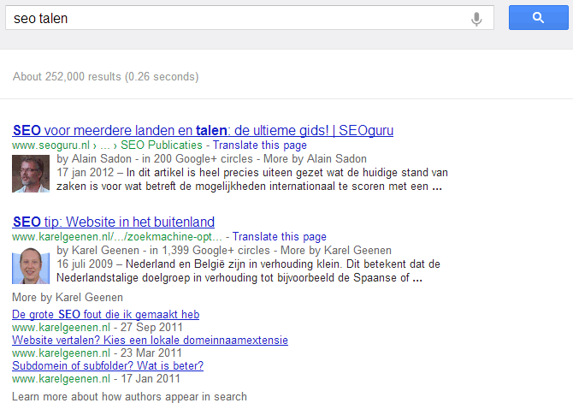Viewport: 573px width, 409px height.
Task: Click Karel Geenen author photo thumbnail
Action: (31, 265)
